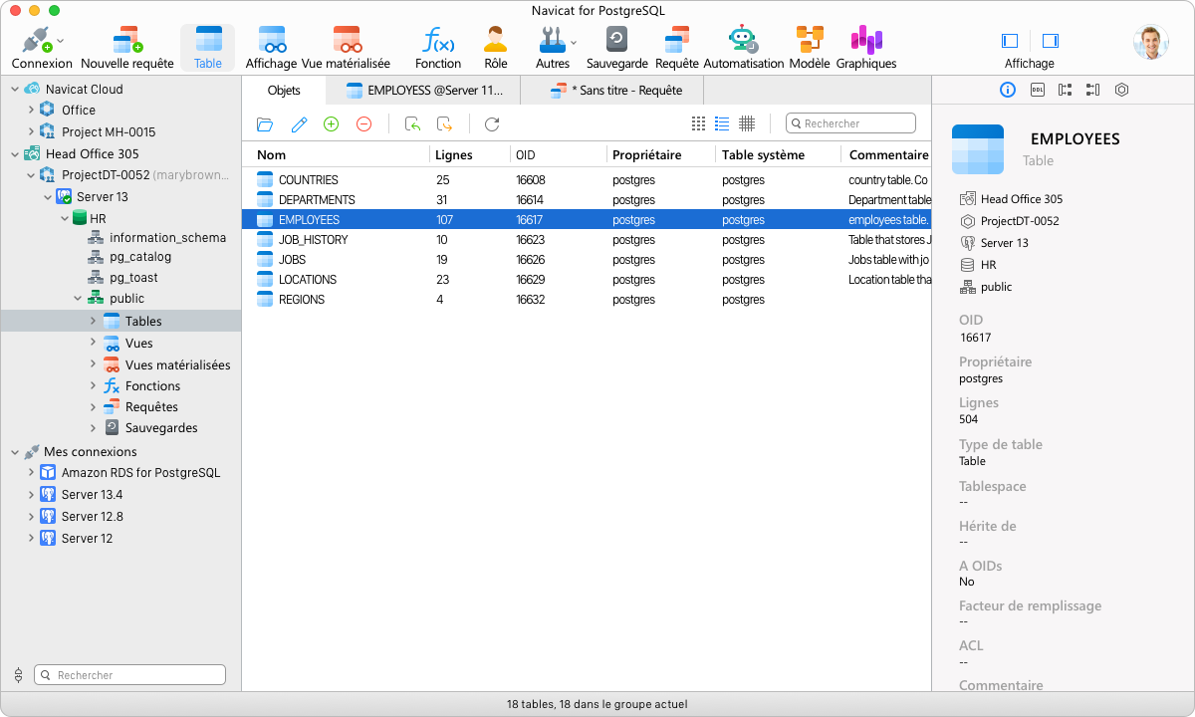Screen dimensions: 1195x717
Task: Select the DEPARTMENTS table row
Action: [587, 200]
